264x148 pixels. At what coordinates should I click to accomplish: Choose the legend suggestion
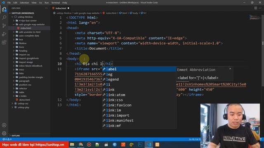coord(139,79)
